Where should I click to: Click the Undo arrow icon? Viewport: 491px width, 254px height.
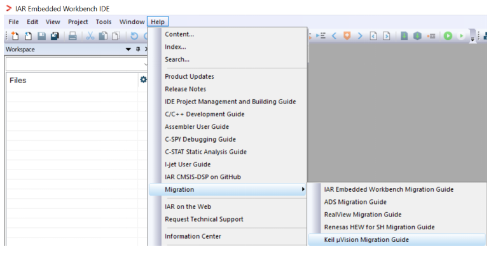135,36
